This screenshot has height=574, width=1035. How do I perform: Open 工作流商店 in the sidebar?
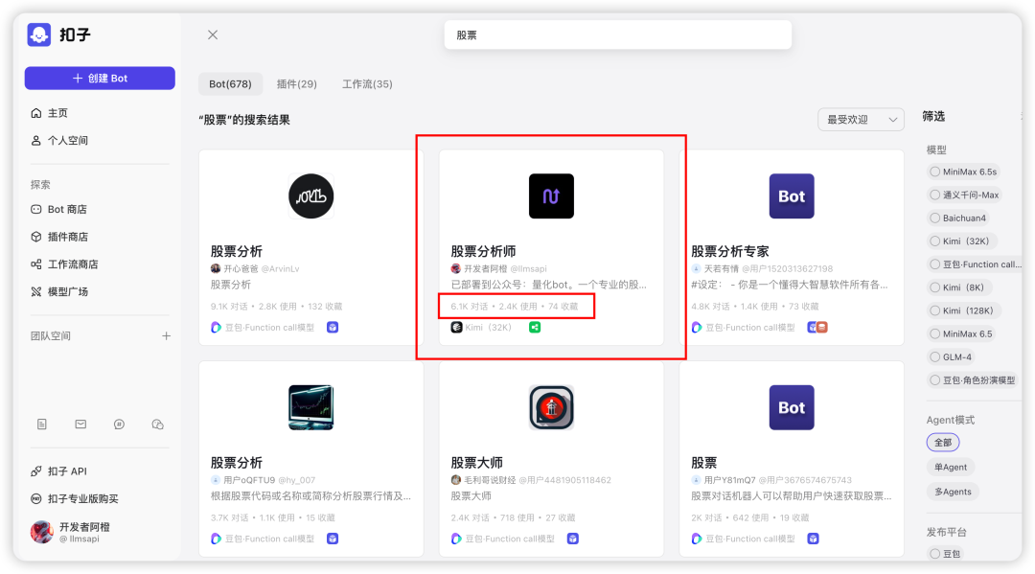pos(64,264)
